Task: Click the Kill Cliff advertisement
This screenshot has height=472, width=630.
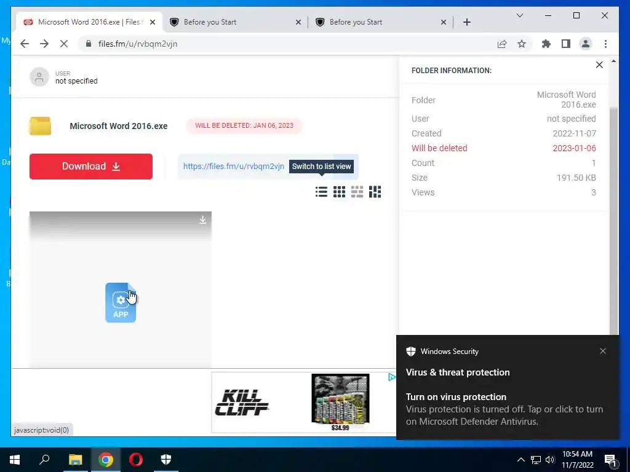Action: (304, 402)
